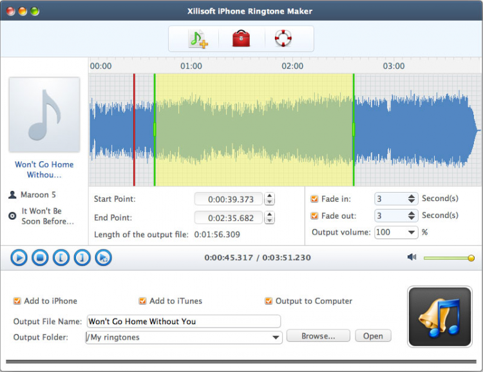The height and width of the screenshot is (372, 483).
Task: Click the bottom progress bar
Action: tap(241, 362)
